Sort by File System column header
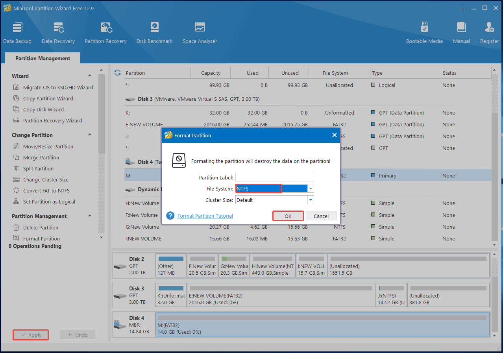The image size is (503, 353). point(340,73)
